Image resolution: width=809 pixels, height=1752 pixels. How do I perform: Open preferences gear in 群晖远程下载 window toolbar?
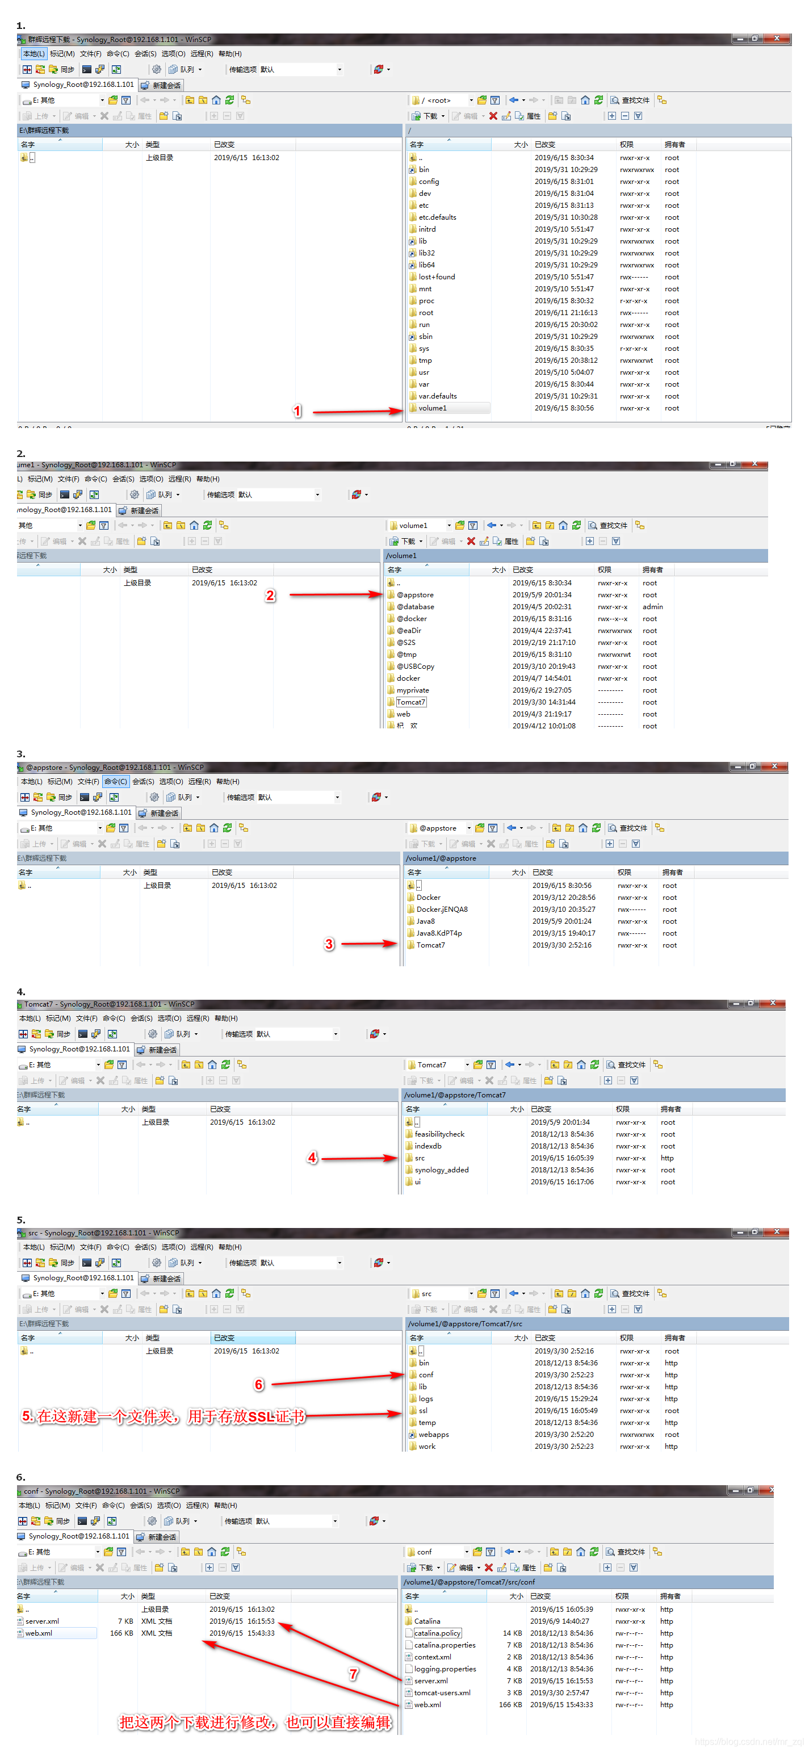[157, 69]
